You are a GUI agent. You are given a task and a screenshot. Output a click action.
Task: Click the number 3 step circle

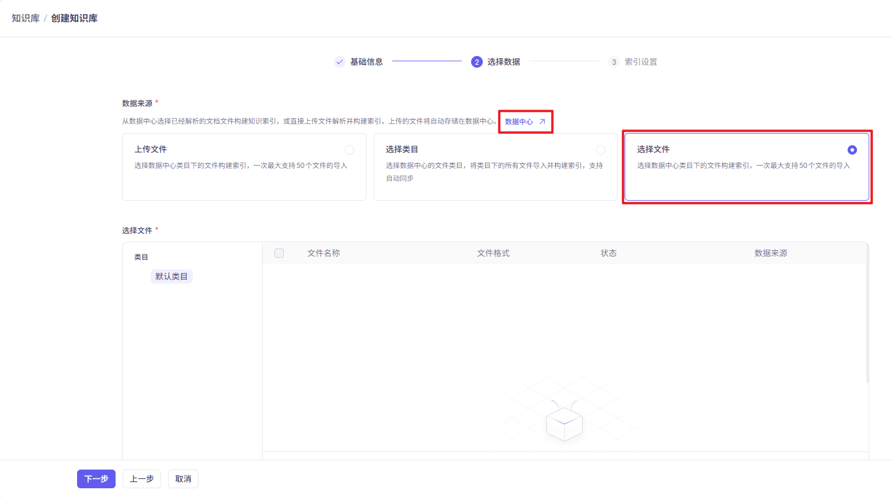click(x=614, y=62)
